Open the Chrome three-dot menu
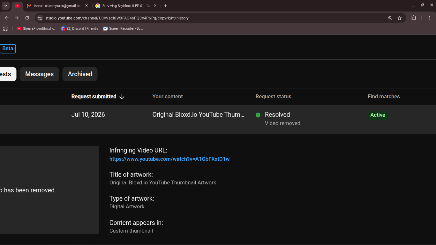 coord(429,18)
